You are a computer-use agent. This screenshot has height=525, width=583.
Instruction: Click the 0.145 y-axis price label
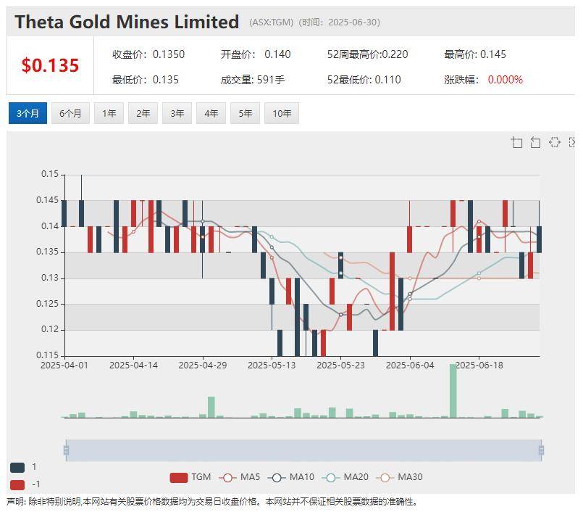48,200
